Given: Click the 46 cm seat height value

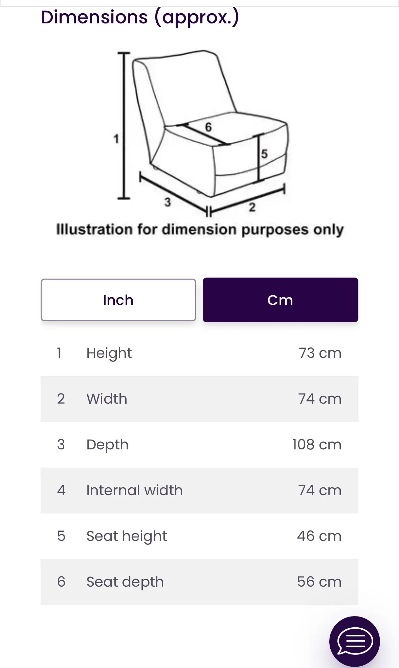Looking at the screenshot, I should (319, 536).
